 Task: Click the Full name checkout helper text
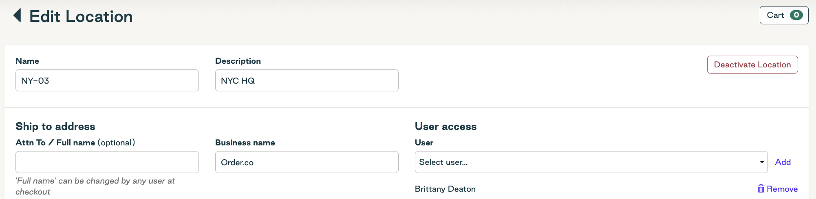pyautogui.click(x=95, y=186)
